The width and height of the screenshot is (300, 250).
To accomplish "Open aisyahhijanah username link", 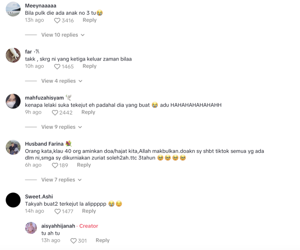I will point(58,226).
